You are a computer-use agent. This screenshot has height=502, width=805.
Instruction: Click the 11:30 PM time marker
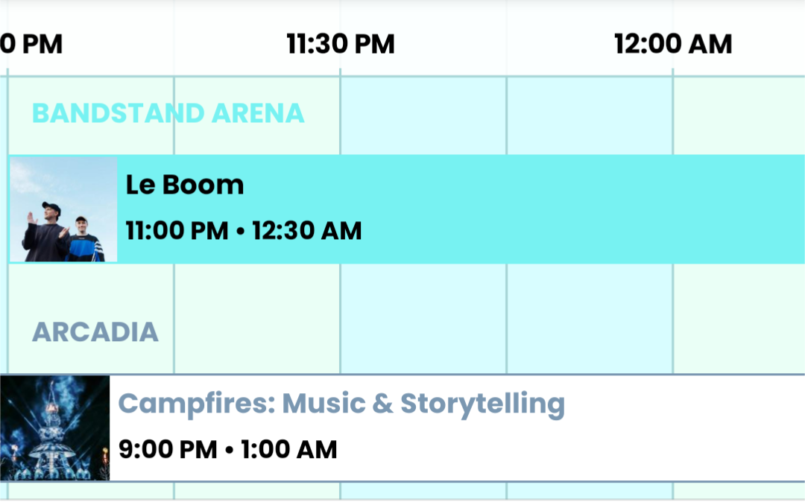pyautogui.click(x=341, y=44)
